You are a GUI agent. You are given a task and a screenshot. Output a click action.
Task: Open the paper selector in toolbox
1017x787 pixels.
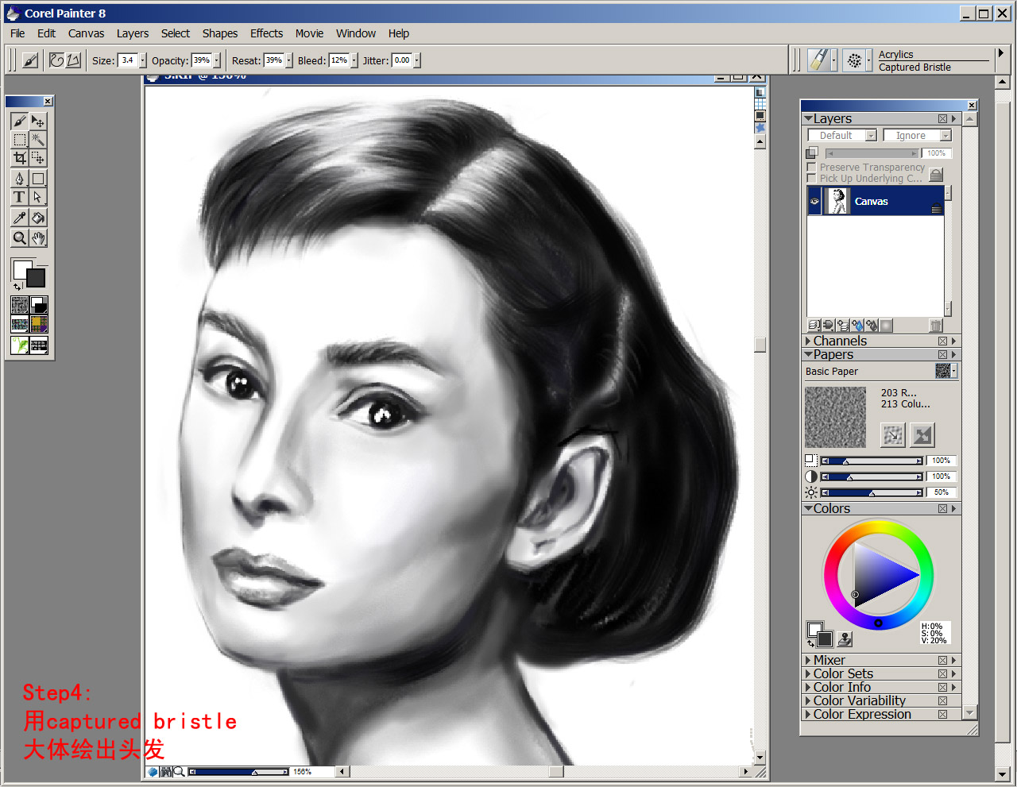point(20,305)
